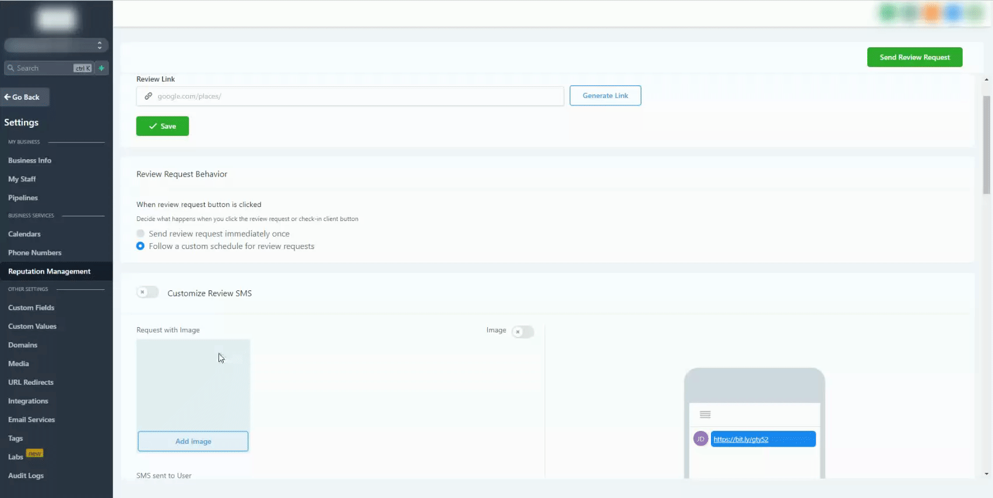Go to Pipelines settings
The image size is (993, 498).
coord(23,198)
